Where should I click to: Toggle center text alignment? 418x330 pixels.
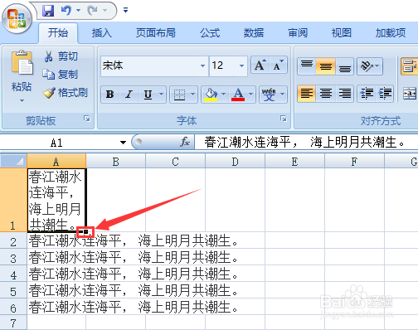point(326,94)
